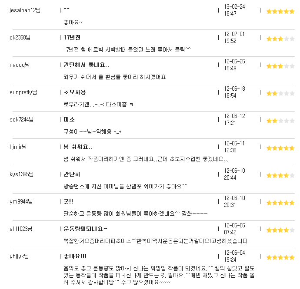The height and width of the screenshot is (289, 300).
Task: Click the three-star rating on ok2368's review
Action: pyautogui.click(x=280, y=39)
